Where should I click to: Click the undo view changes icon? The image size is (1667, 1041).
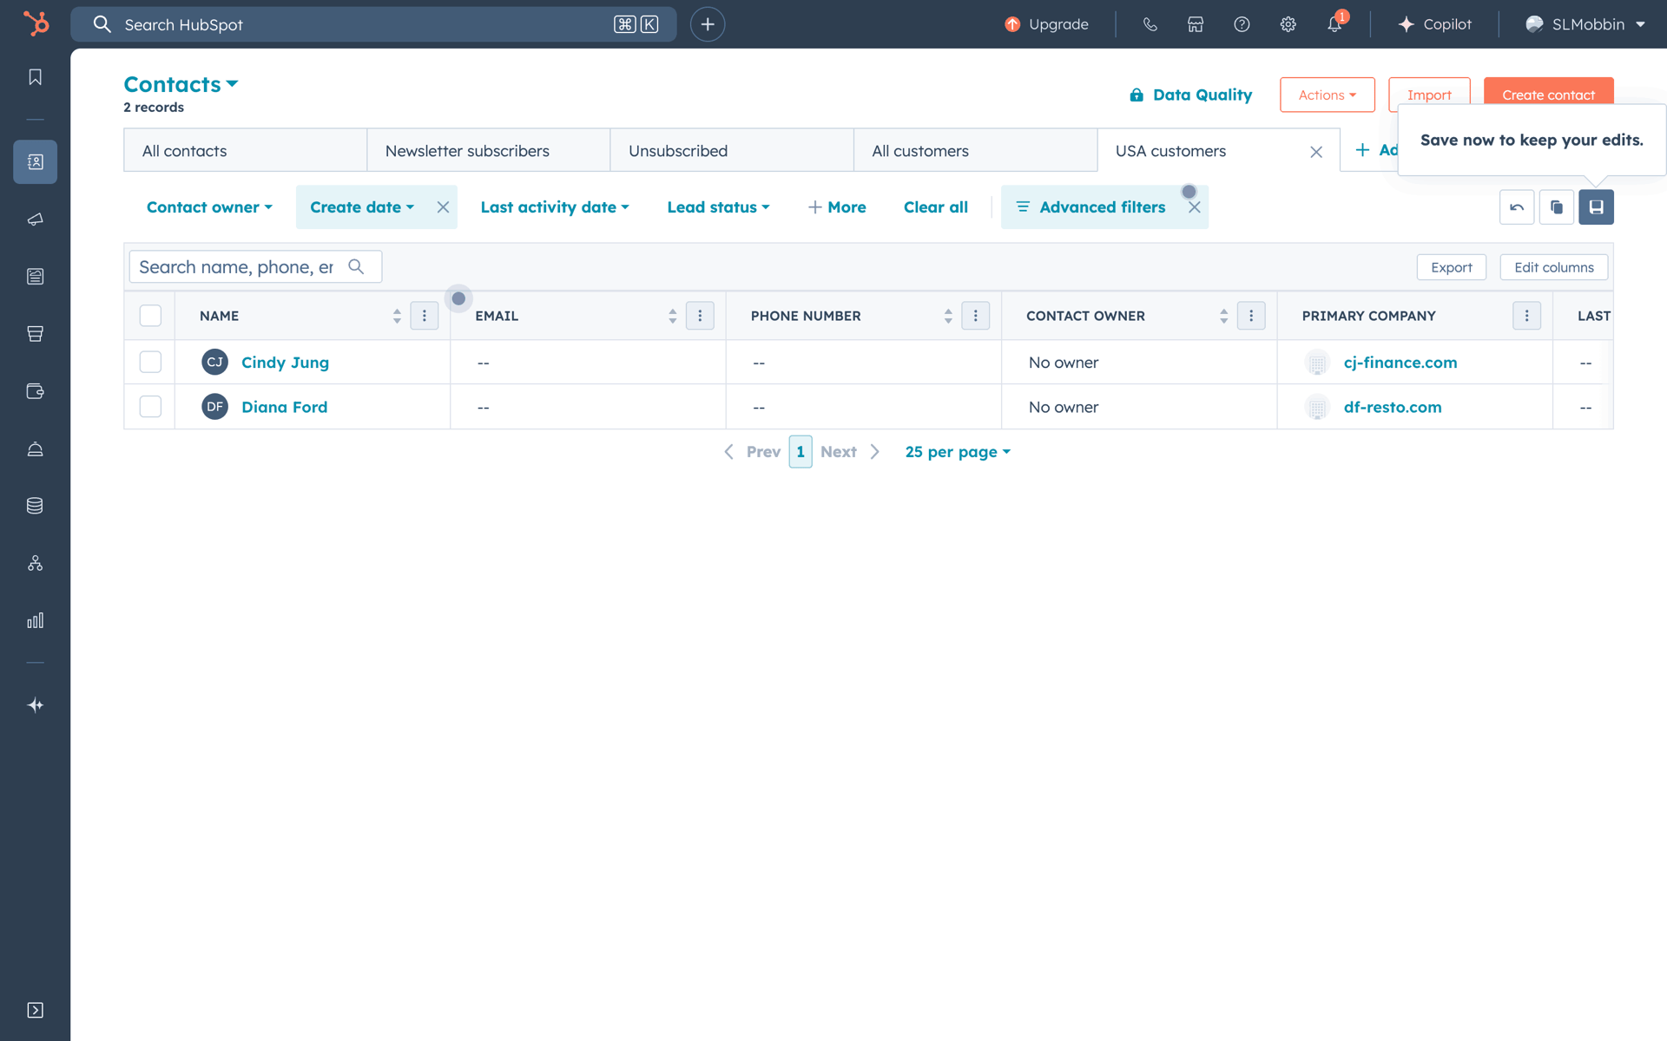pos(1517,207)
